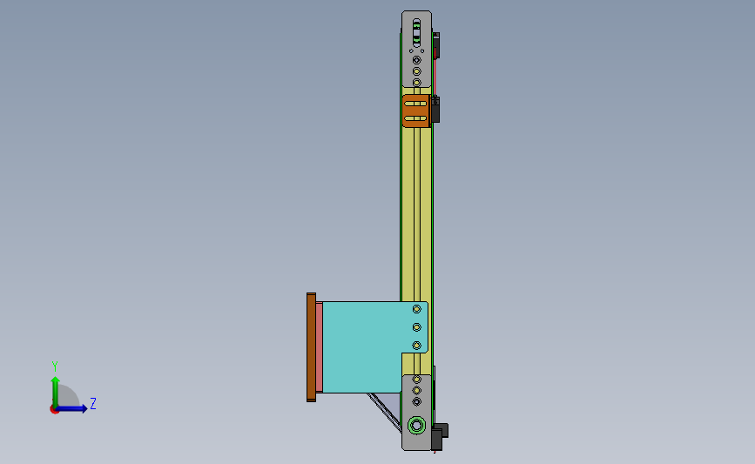
Task: Select the black sensor beside the orange block
Action: click(435, 110)
